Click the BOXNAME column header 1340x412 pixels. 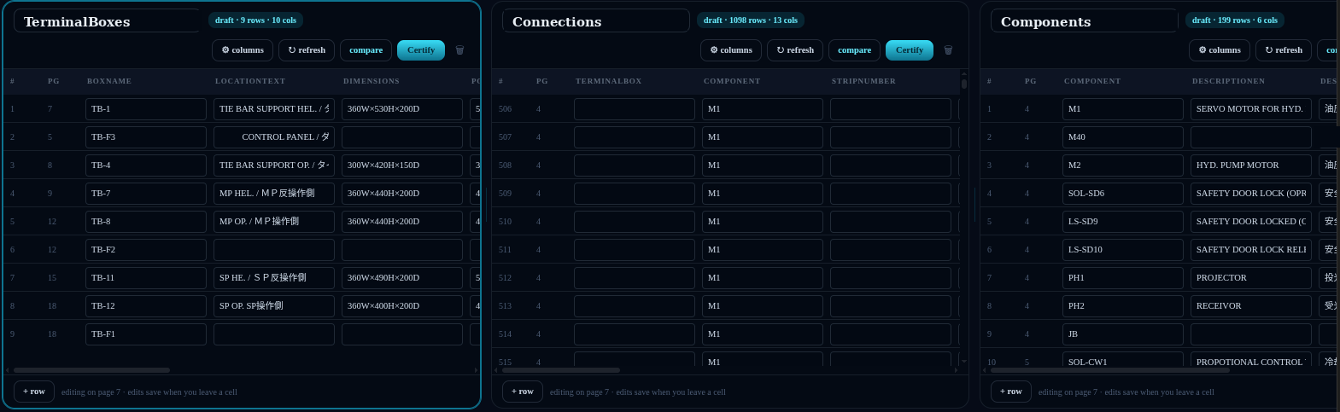click(x=109, y=81)
